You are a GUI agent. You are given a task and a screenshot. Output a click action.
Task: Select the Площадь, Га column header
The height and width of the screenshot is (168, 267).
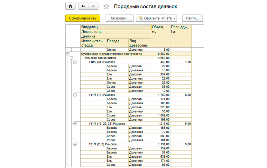point(181,36)
